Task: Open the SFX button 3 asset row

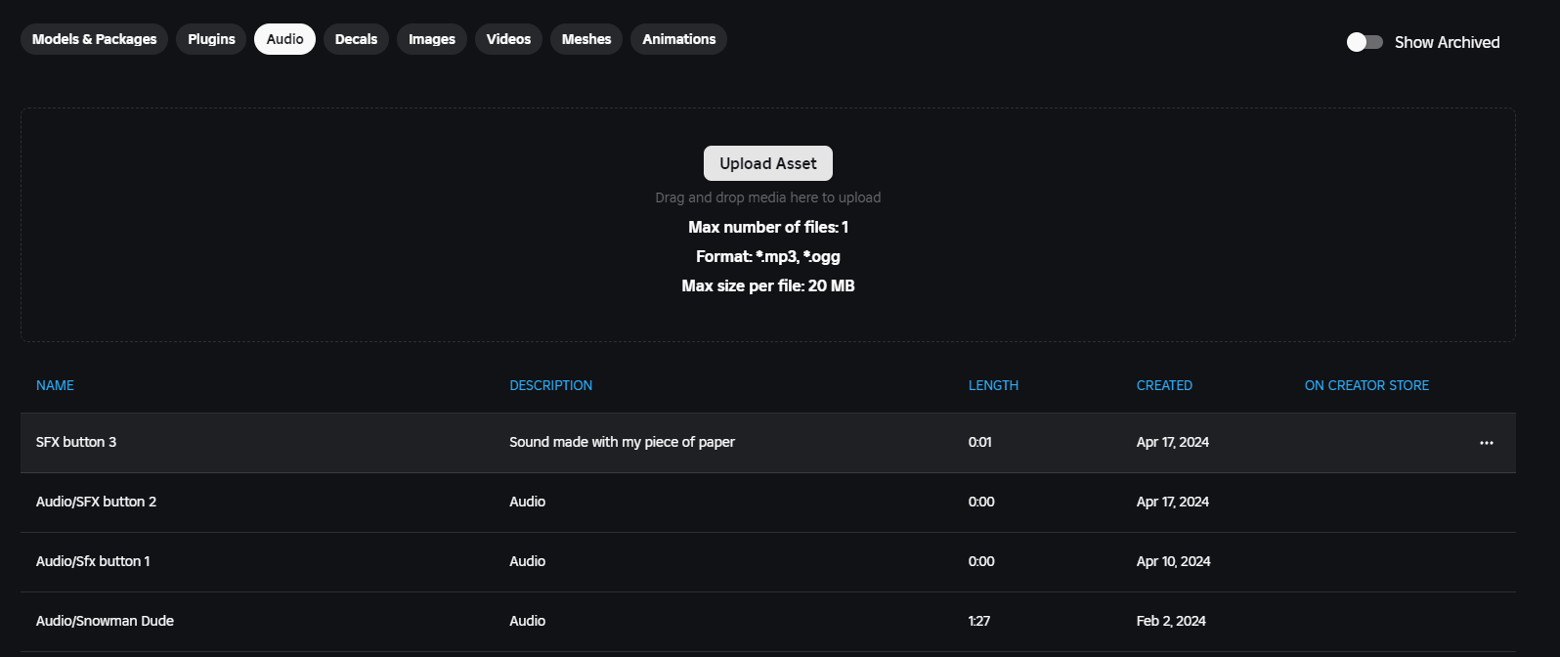Action: click(x=768, y=443)
